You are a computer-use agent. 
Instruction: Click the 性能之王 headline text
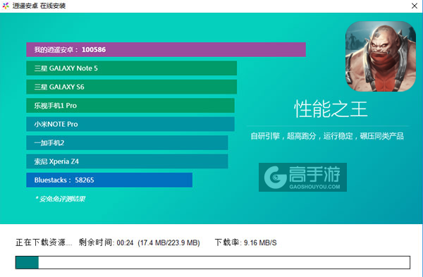pyautogui.click(x=331, y=109)
